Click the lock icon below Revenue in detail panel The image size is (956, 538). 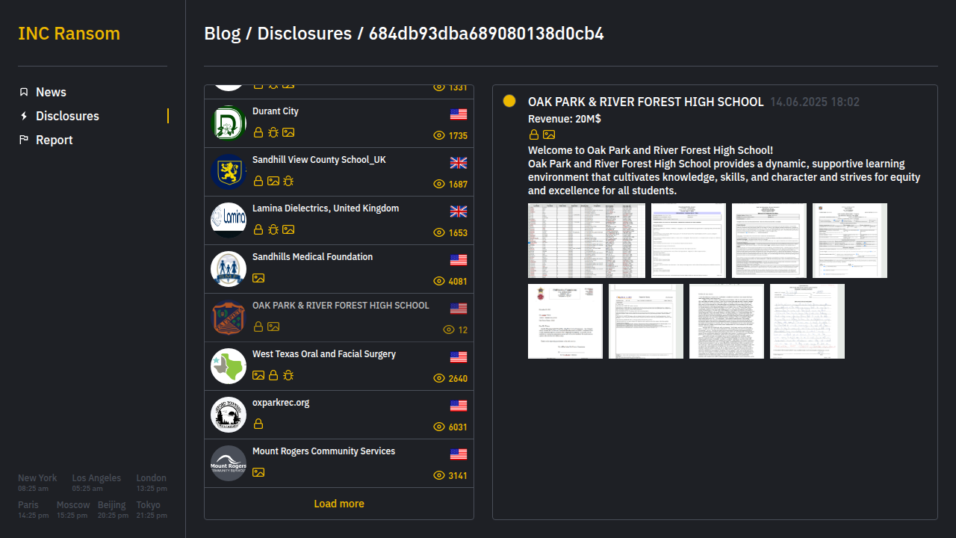coord(534,134)
